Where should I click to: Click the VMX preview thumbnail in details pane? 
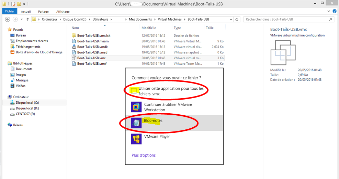[x=283, y=53]
